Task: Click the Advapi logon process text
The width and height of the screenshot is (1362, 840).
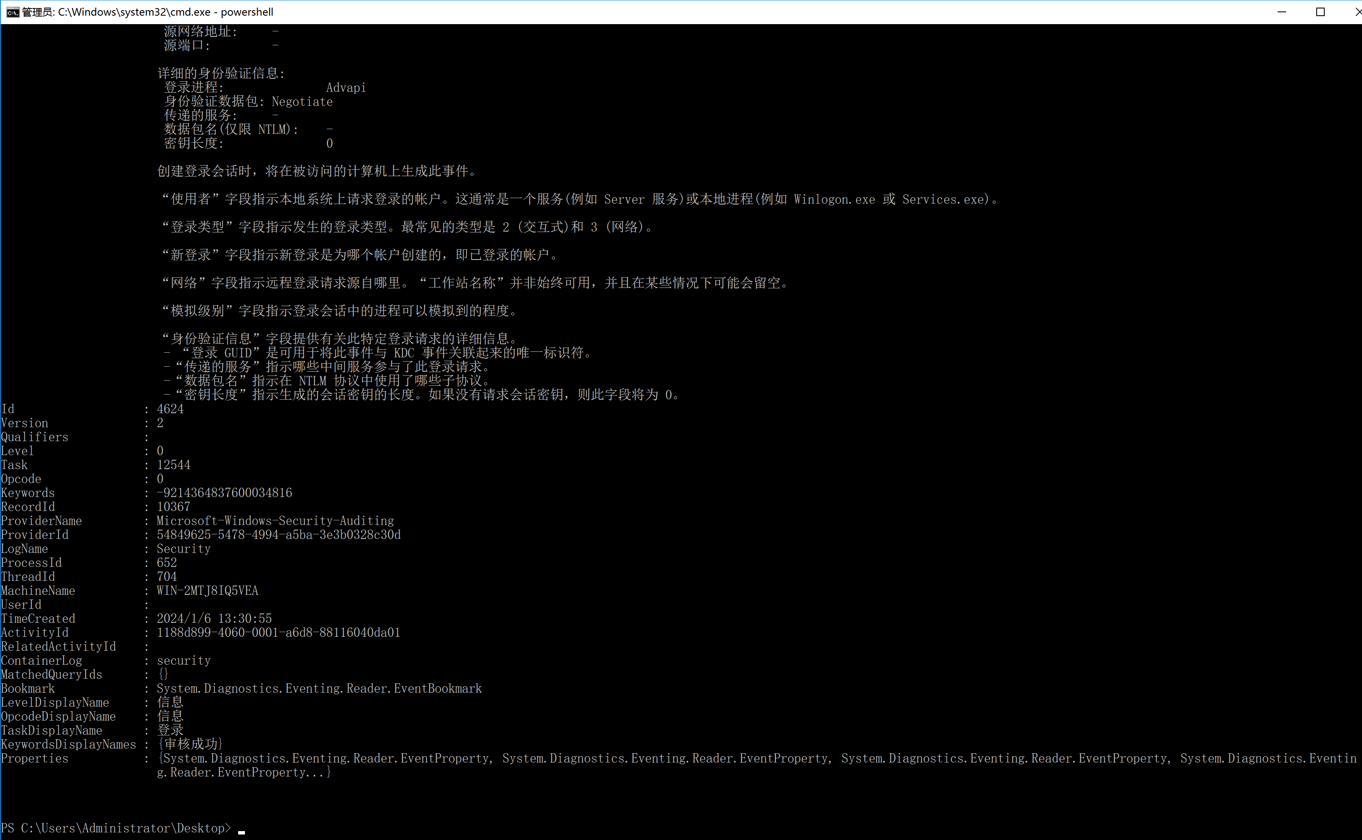Action: 346,88
